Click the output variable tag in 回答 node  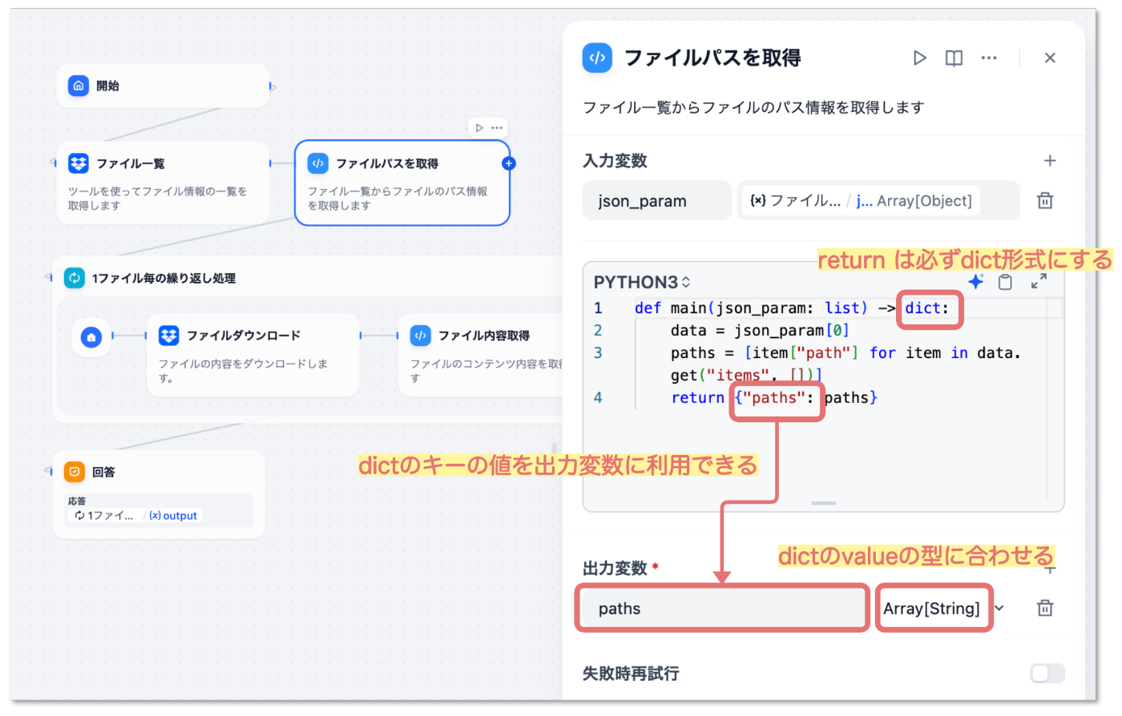click(174, 516)
